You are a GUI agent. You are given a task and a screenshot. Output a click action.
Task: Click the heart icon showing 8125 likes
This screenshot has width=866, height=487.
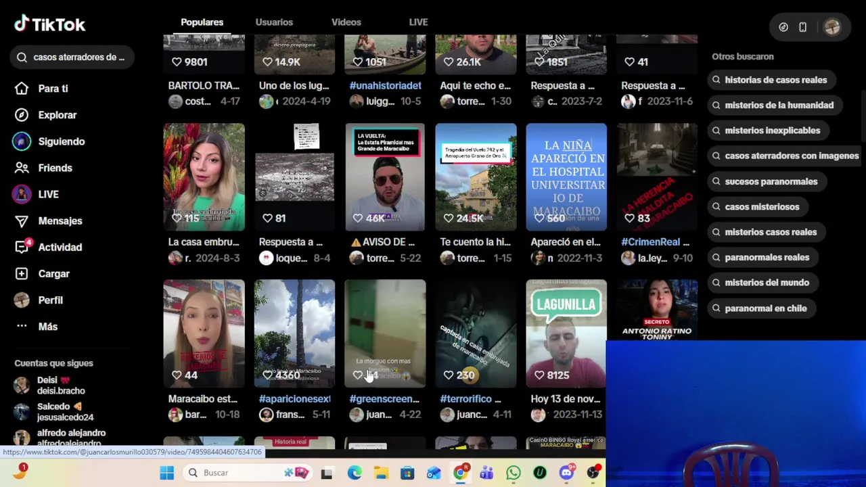539,375
